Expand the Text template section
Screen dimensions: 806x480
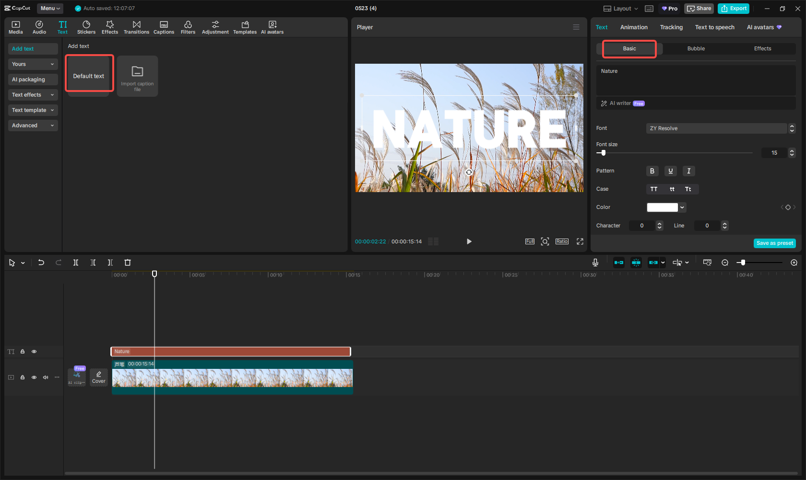point(33,110)
